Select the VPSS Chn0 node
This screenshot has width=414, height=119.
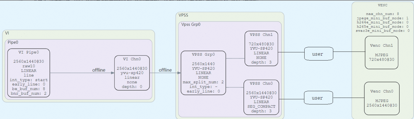pos(261,97)
